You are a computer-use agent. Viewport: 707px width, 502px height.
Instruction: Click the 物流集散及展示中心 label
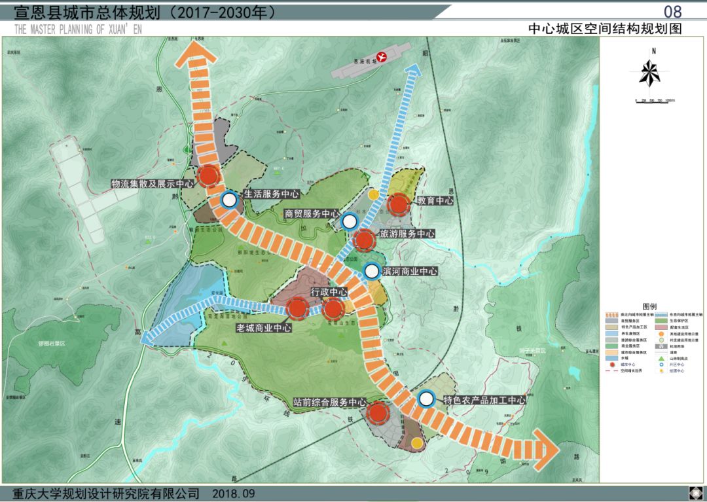(153, 183)
